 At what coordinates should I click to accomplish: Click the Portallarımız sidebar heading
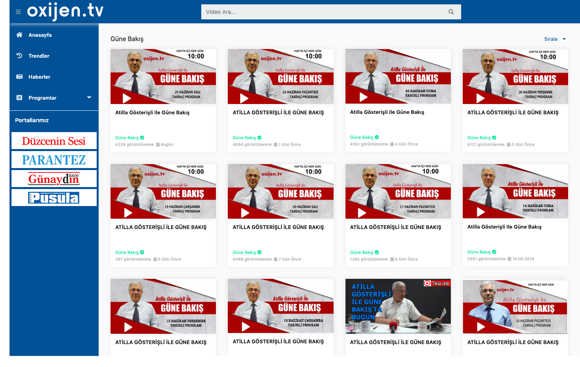pyautogui.click(x=32, y=120)
